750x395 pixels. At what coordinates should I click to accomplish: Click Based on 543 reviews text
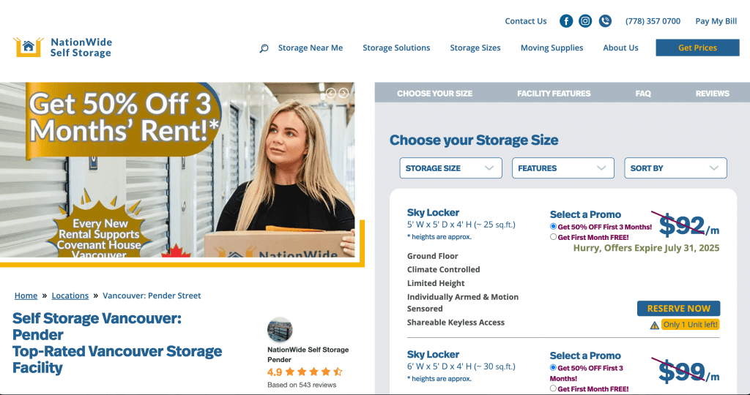(x=301, y=385)
